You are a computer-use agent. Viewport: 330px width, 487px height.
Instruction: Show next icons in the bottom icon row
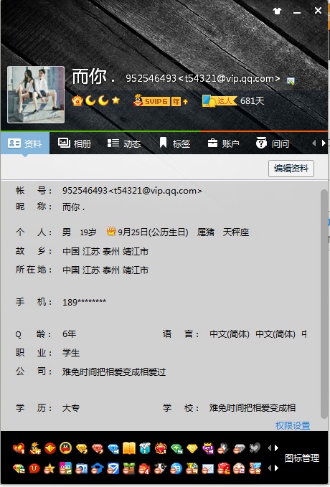click(x=276, y=468)
